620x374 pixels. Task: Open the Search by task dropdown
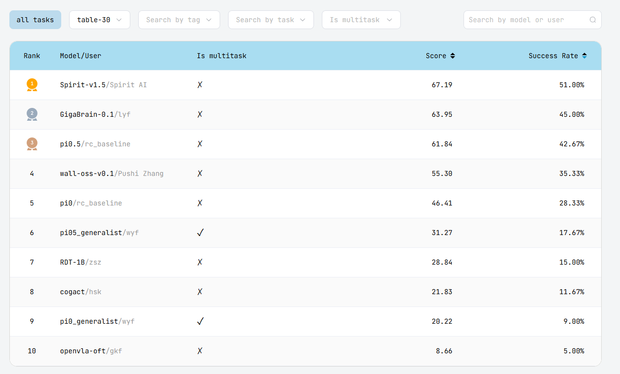[x=271, y=20]
